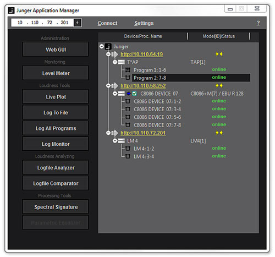Open the Web GUI
Image resolution: width=275 pixels, height=257 pixels.
pyautogui.click(x=56, y=50)
